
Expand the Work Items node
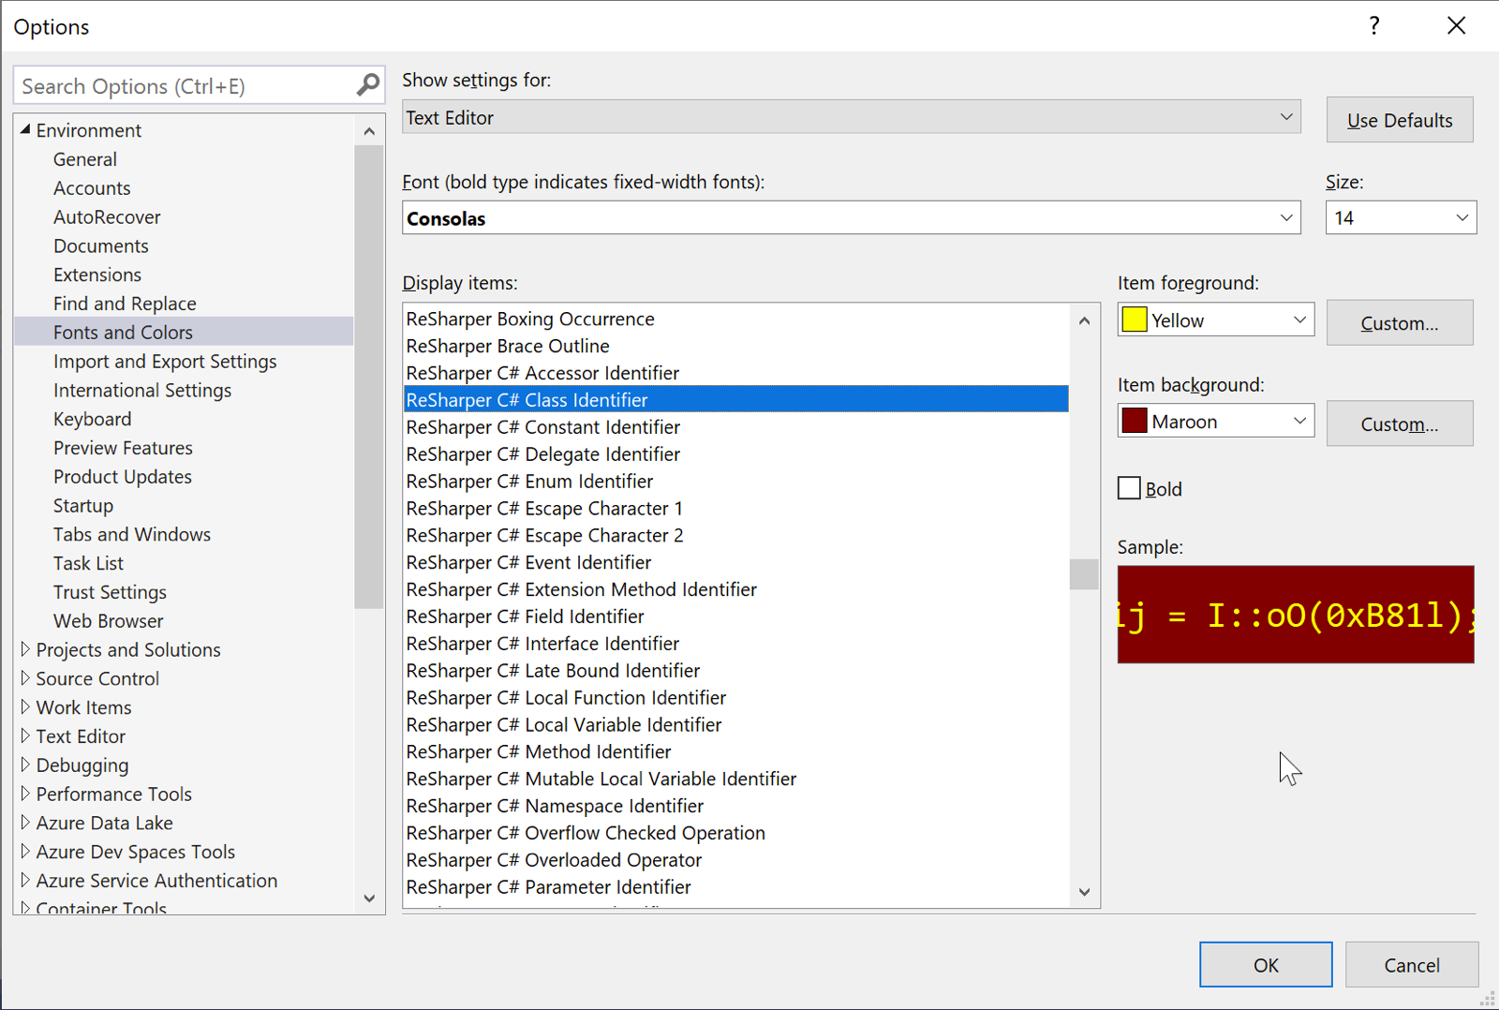pos(25,706)
